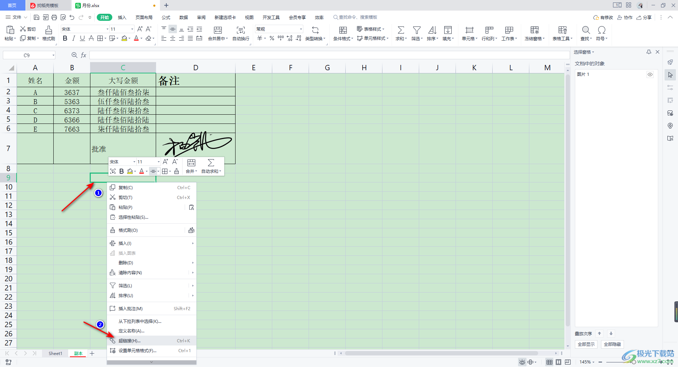This screenshot has height=367, width=678.
Task: Click the Filter (筛选) funnel icon
Action: (417, 30)
